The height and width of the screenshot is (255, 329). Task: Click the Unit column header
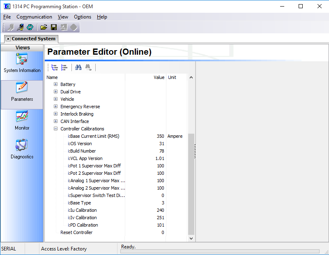(x=176, y=77)
